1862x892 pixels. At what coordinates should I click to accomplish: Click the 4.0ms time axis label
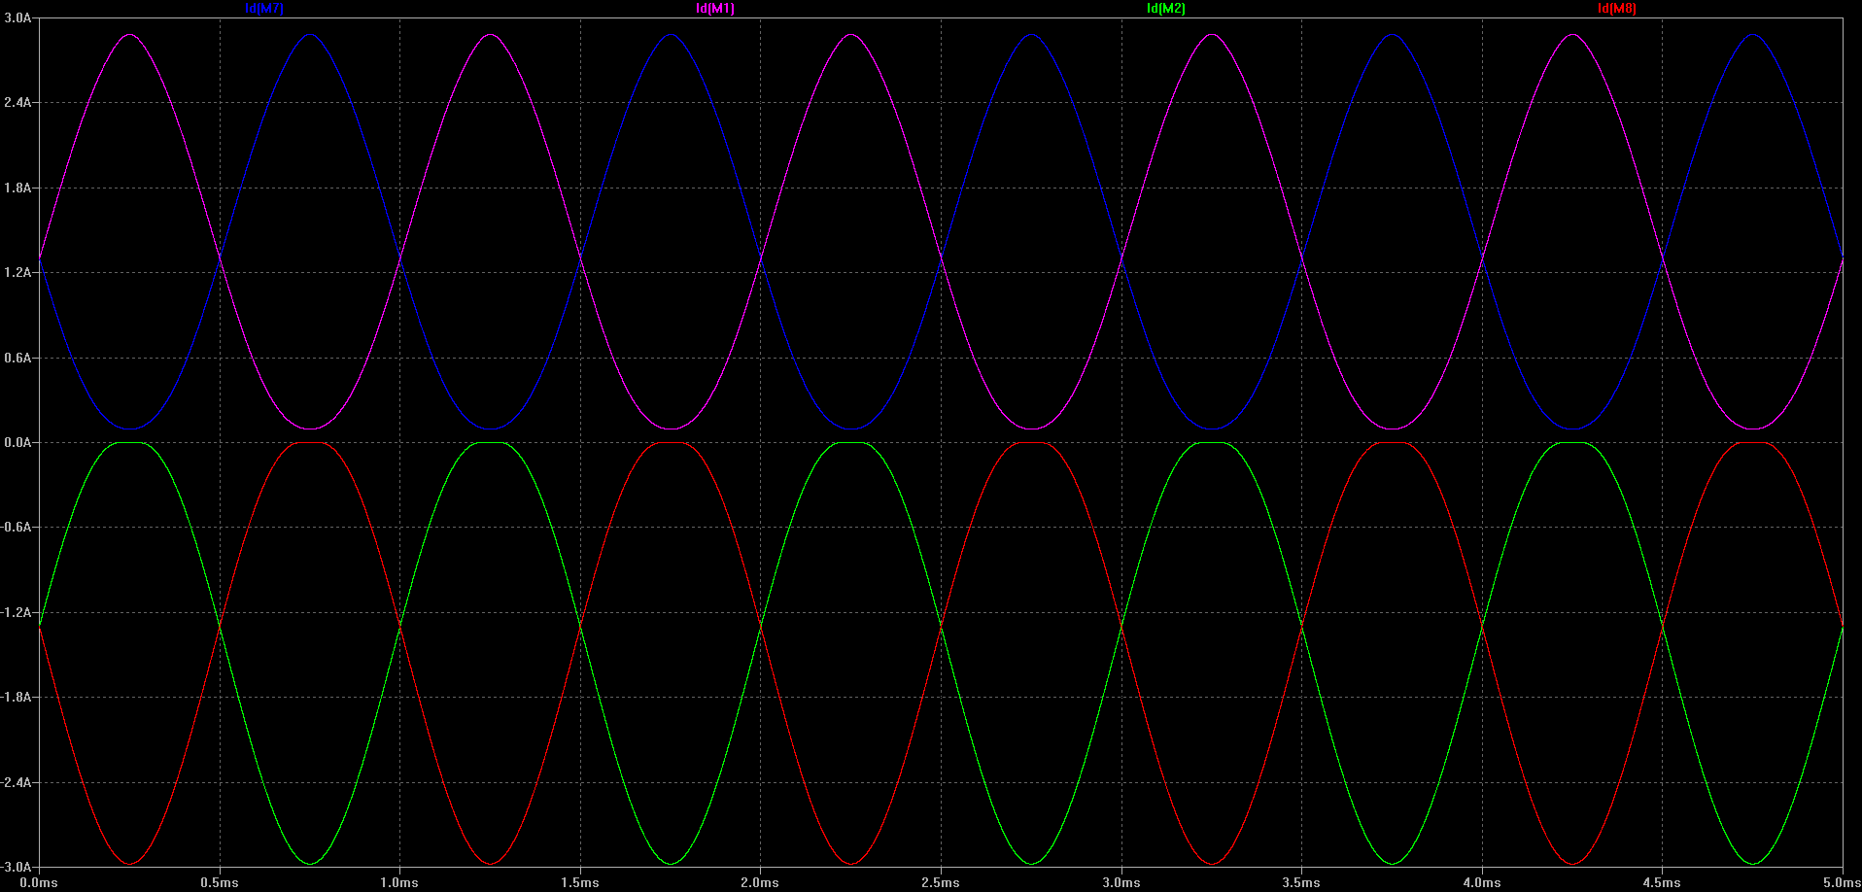[x=1482, y=883]
